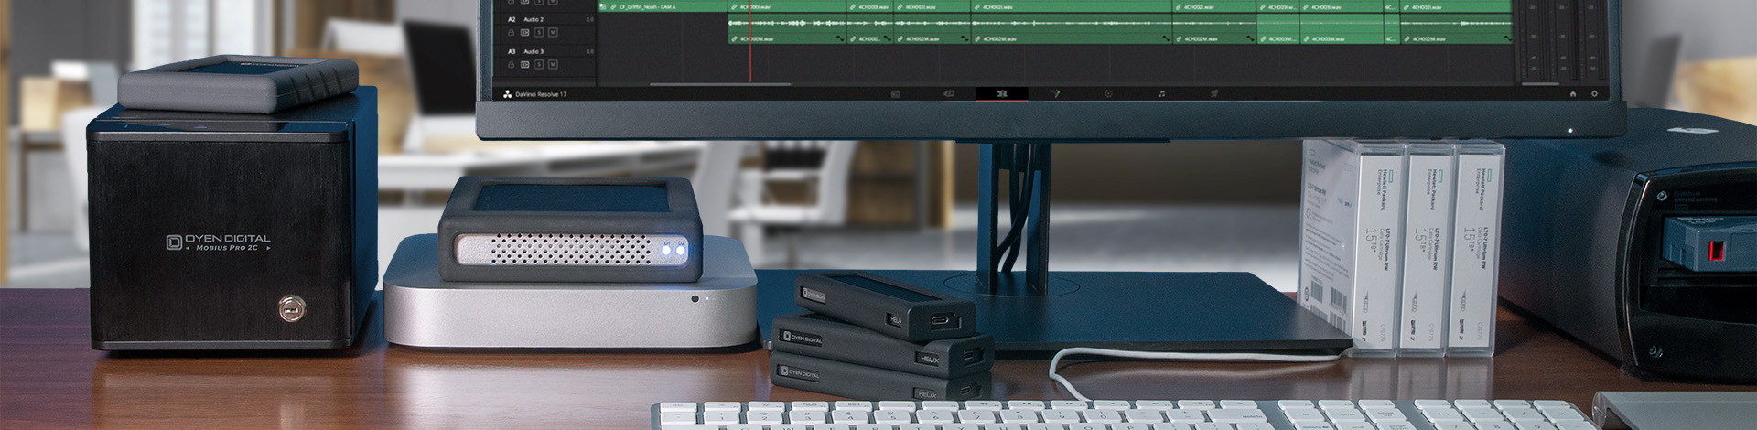
Task: Open the Media page icon
Action: [x=896, y=93]
